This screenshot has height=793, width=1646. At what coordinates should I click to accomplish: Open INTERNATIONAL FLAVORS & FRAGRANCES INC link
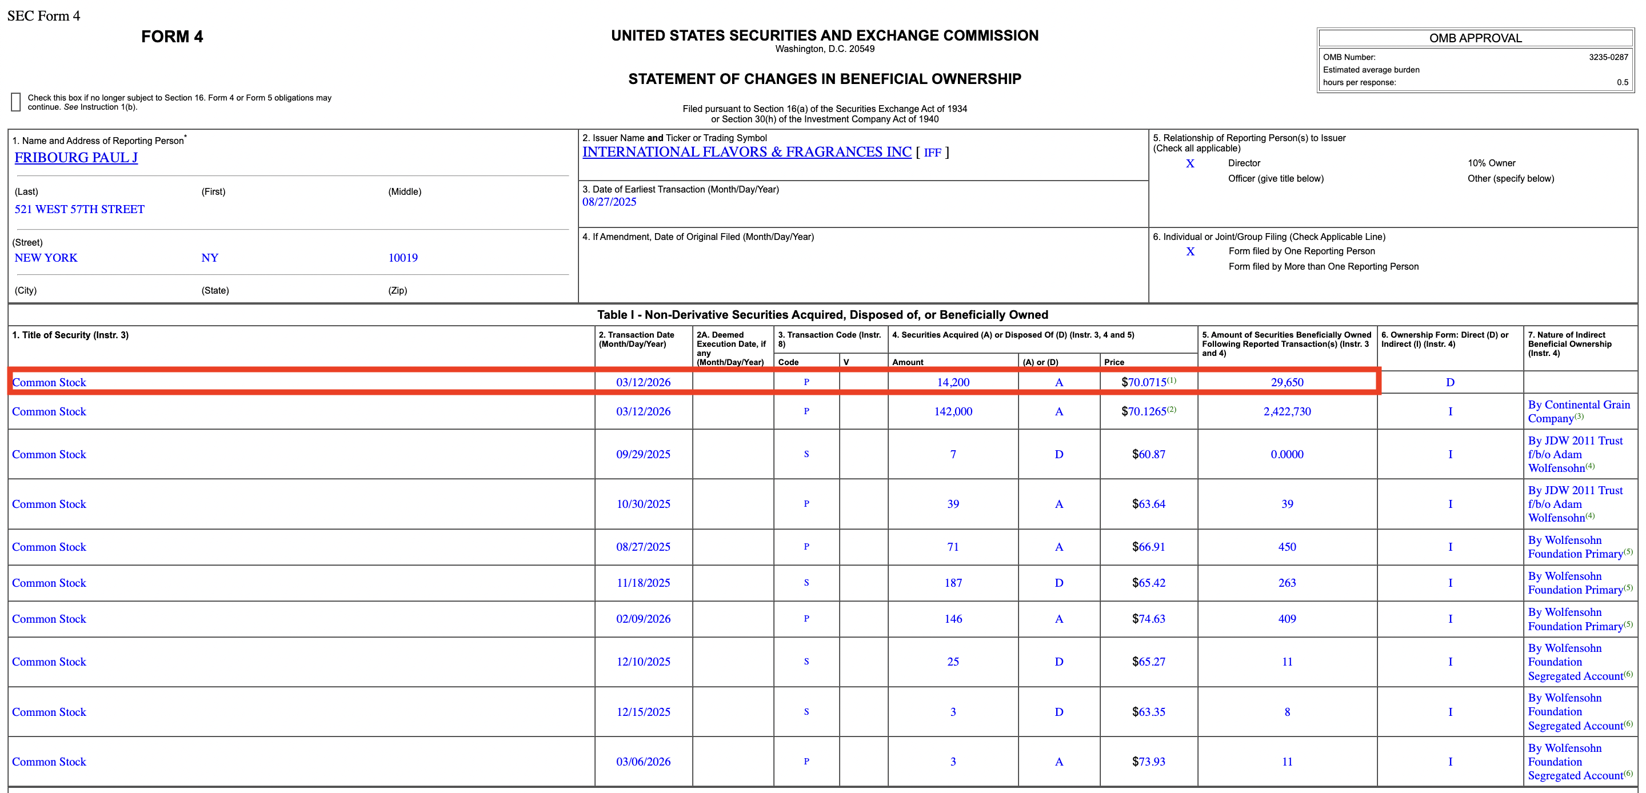point(746,152)
